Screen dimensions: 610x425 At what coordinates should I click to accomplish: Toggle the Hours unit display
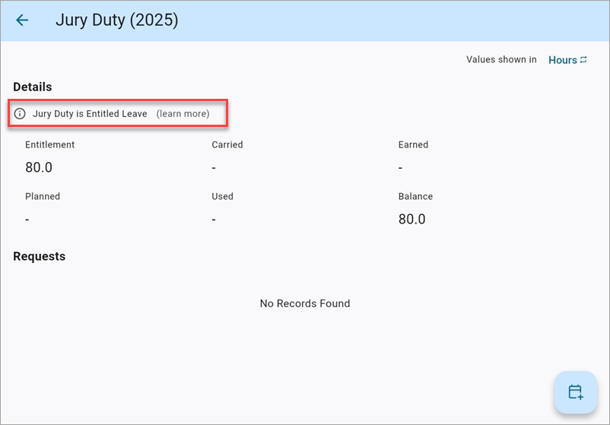[x=563, y=60]
